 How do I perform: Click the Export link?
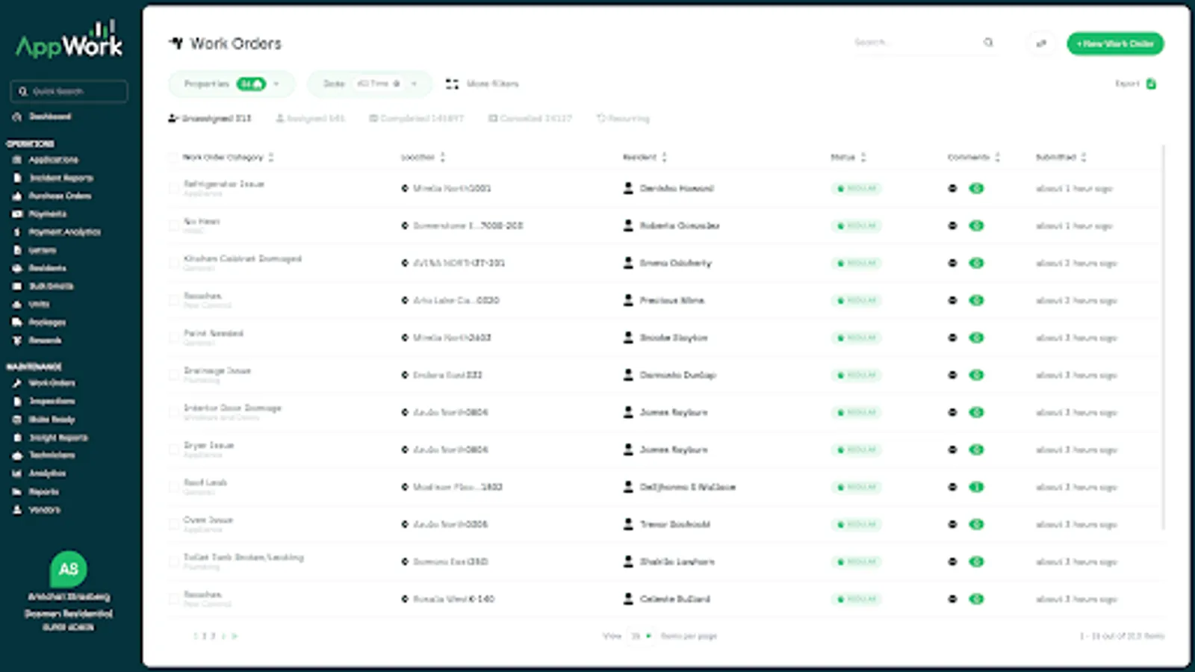[x=1128, y=84]
